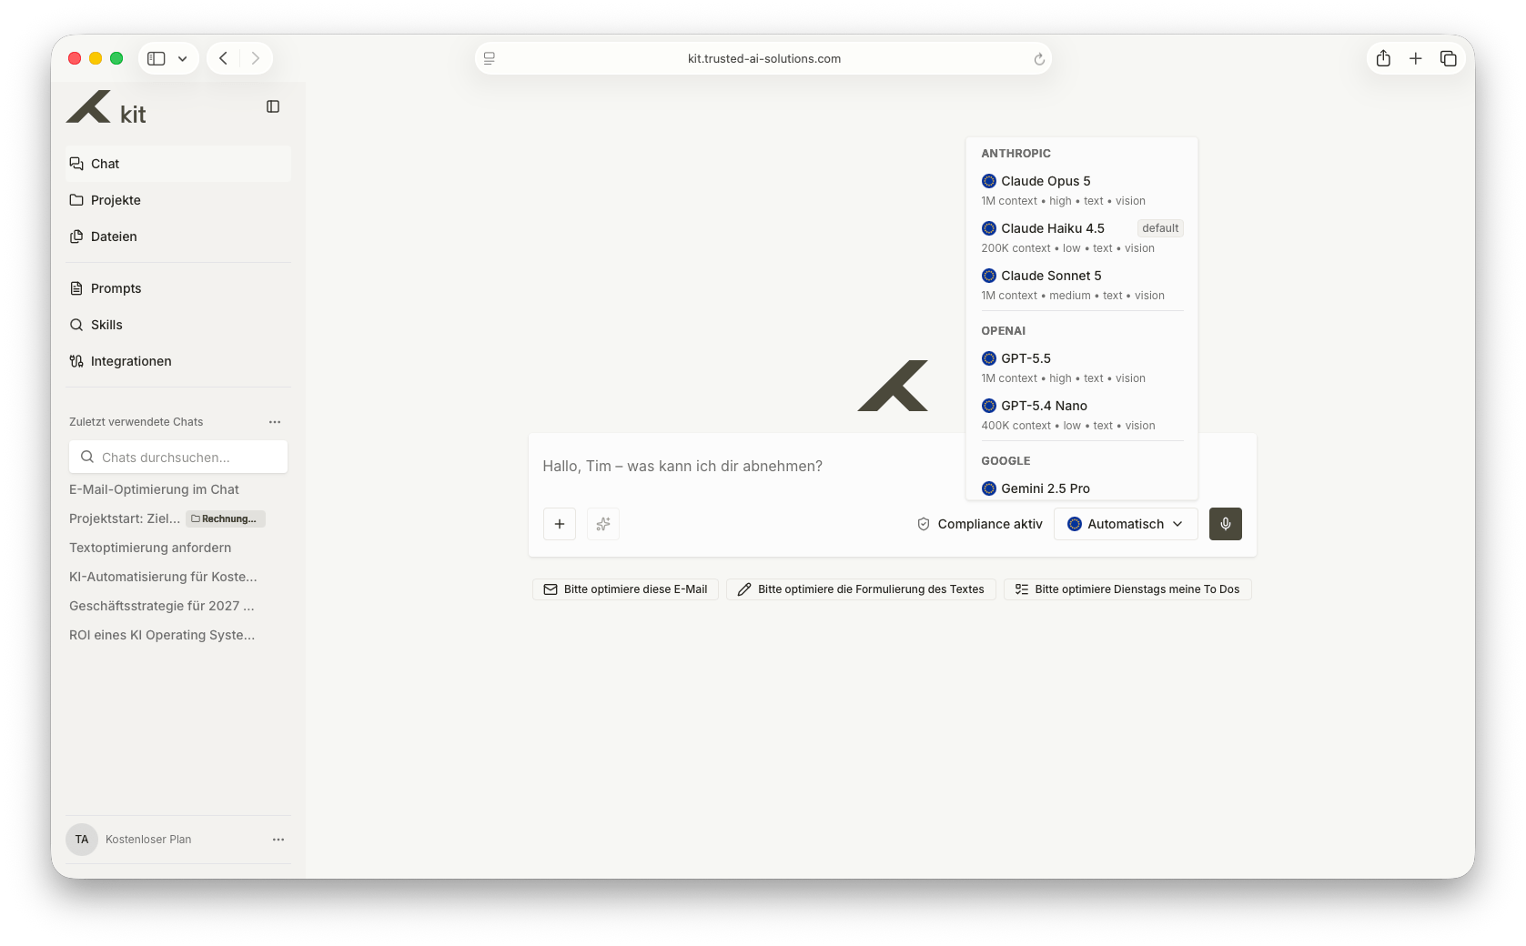The width and height of the screenshot is (1526, 946).
Task: Open the Chat section
Action: click(178, 164)
